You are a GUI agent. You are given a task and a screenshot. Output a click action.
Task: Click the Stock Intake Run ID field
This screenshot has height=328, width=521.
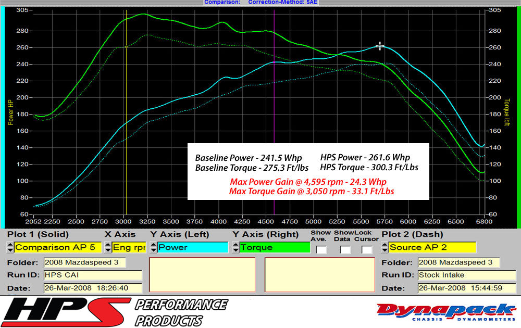pyautogui.click(x=466, y=275)
